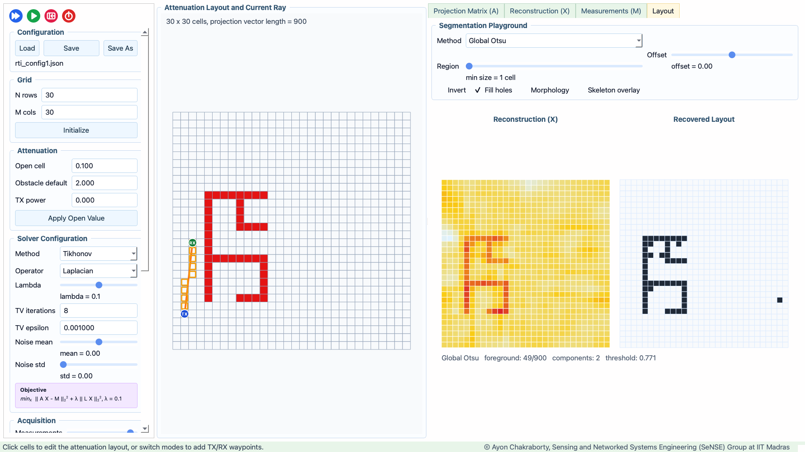
Task: Click the 'lambda = 0.1' value label
Action: point(80,296)
